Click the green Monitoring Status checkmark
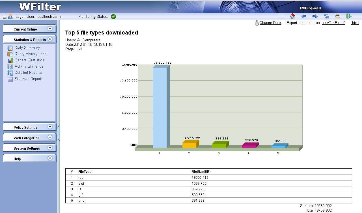 113,17
